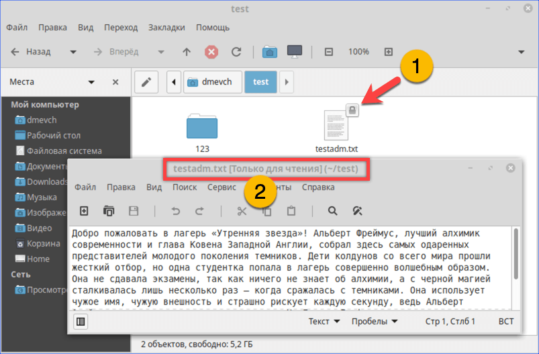Reset zoom at 100% label

pos(358,52)
